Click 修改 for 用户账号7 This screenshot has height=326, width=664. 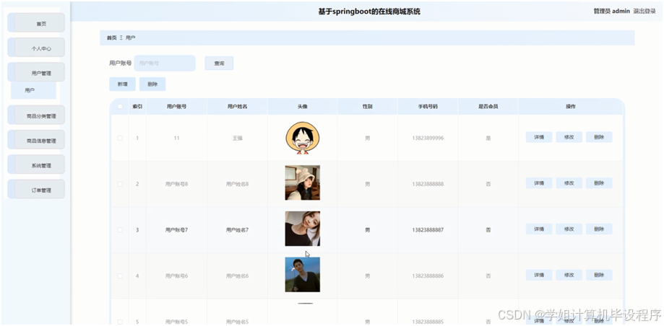pos(569,229)
